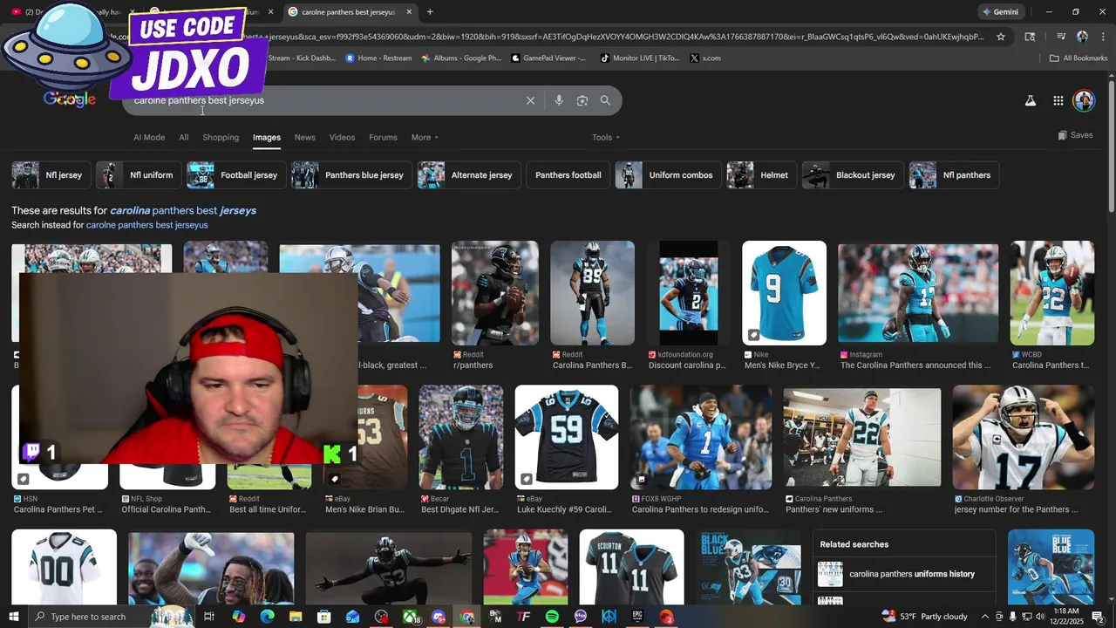The image size is (1116, 628).
Task: Open Monitor LIVE TikTok bookmark
Action: pos(641,58)
